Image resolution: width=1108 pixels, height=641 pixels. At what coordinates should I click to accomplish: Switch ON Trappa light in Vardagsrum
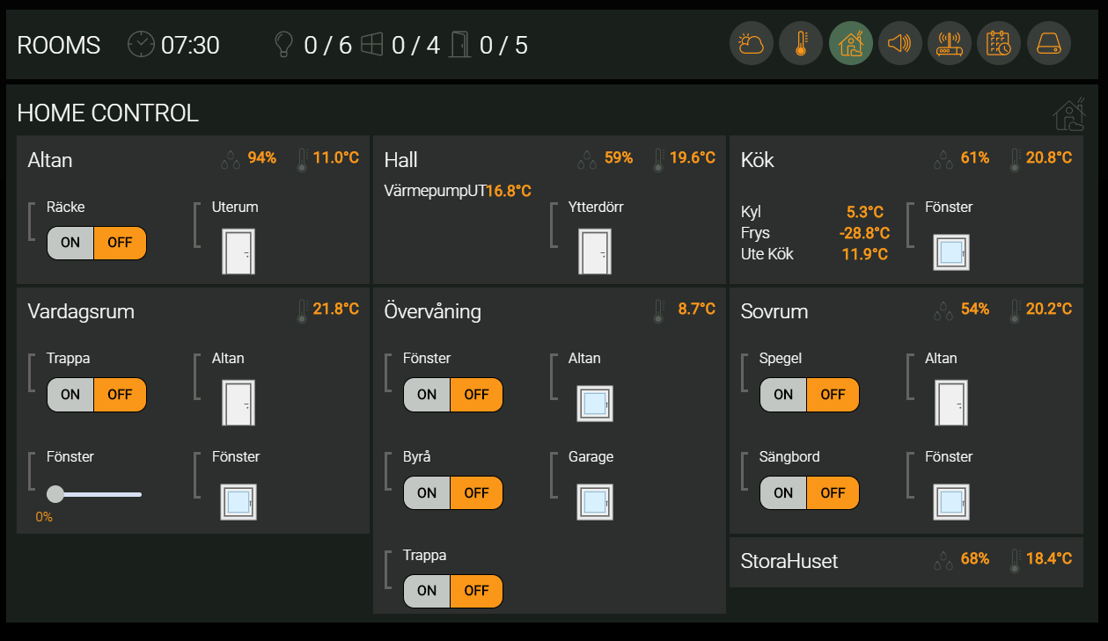click(70, 395)
